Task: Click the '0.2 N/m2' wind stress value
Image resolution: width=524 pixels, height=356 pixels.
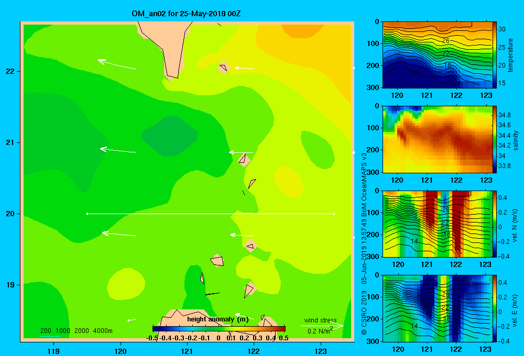Action: pos(320,331)
